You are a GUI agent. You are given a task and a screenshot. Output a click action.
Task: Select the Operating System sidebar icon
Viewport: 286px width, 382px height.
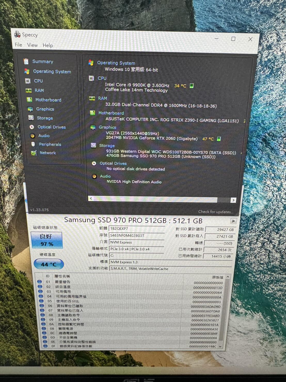coord(27,71)
